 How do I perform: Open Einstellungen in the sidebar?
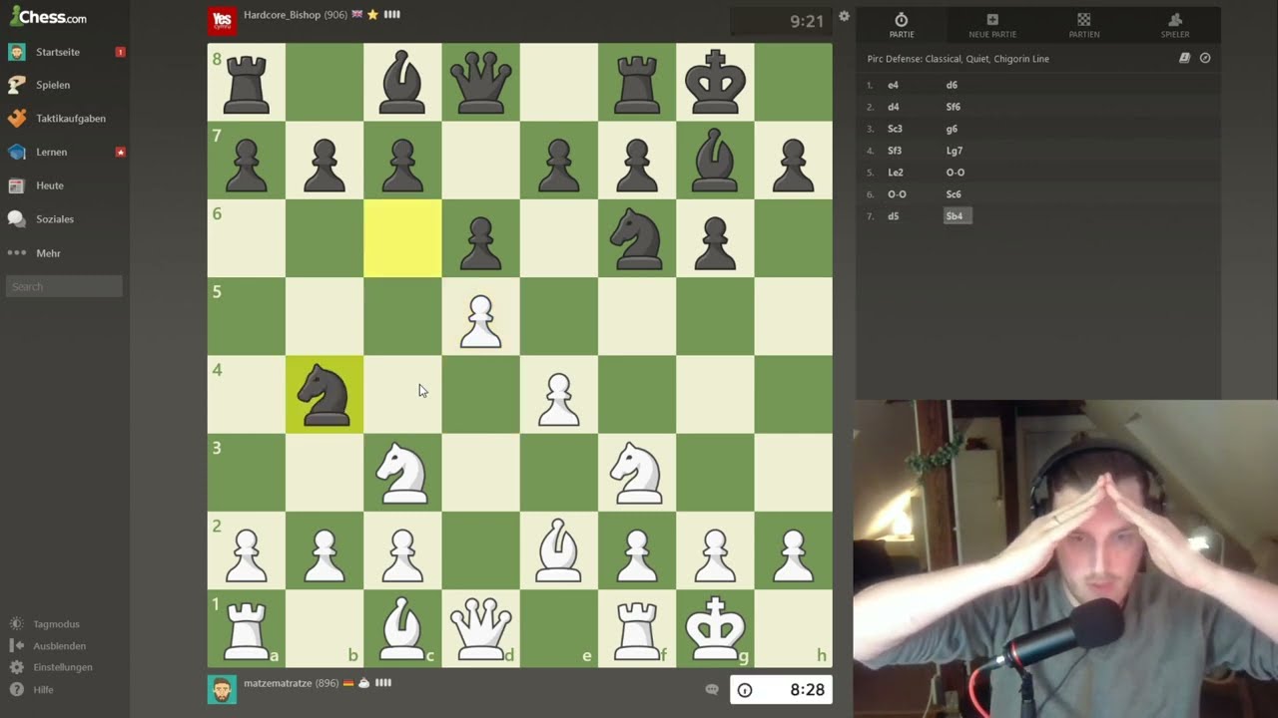pyautogui.click(x=62, y=667)
